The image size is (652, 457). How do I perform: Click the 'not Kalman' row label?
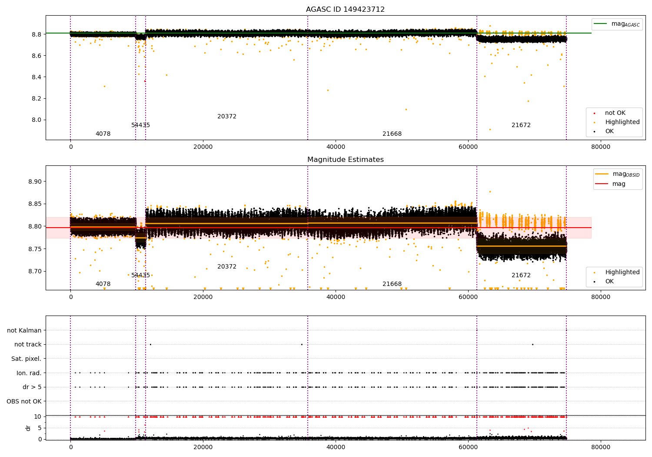[24, 331]
